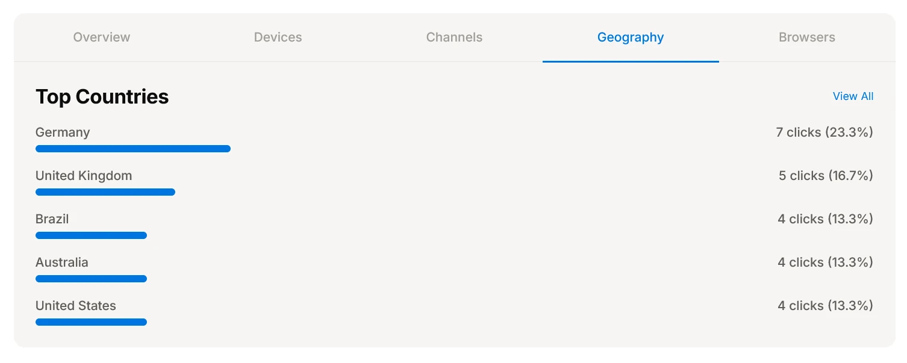Image resolution: width=907 pixels, height=363 pixels.
Task: Click Australia's blue progress bar
Action: (91, 279)
